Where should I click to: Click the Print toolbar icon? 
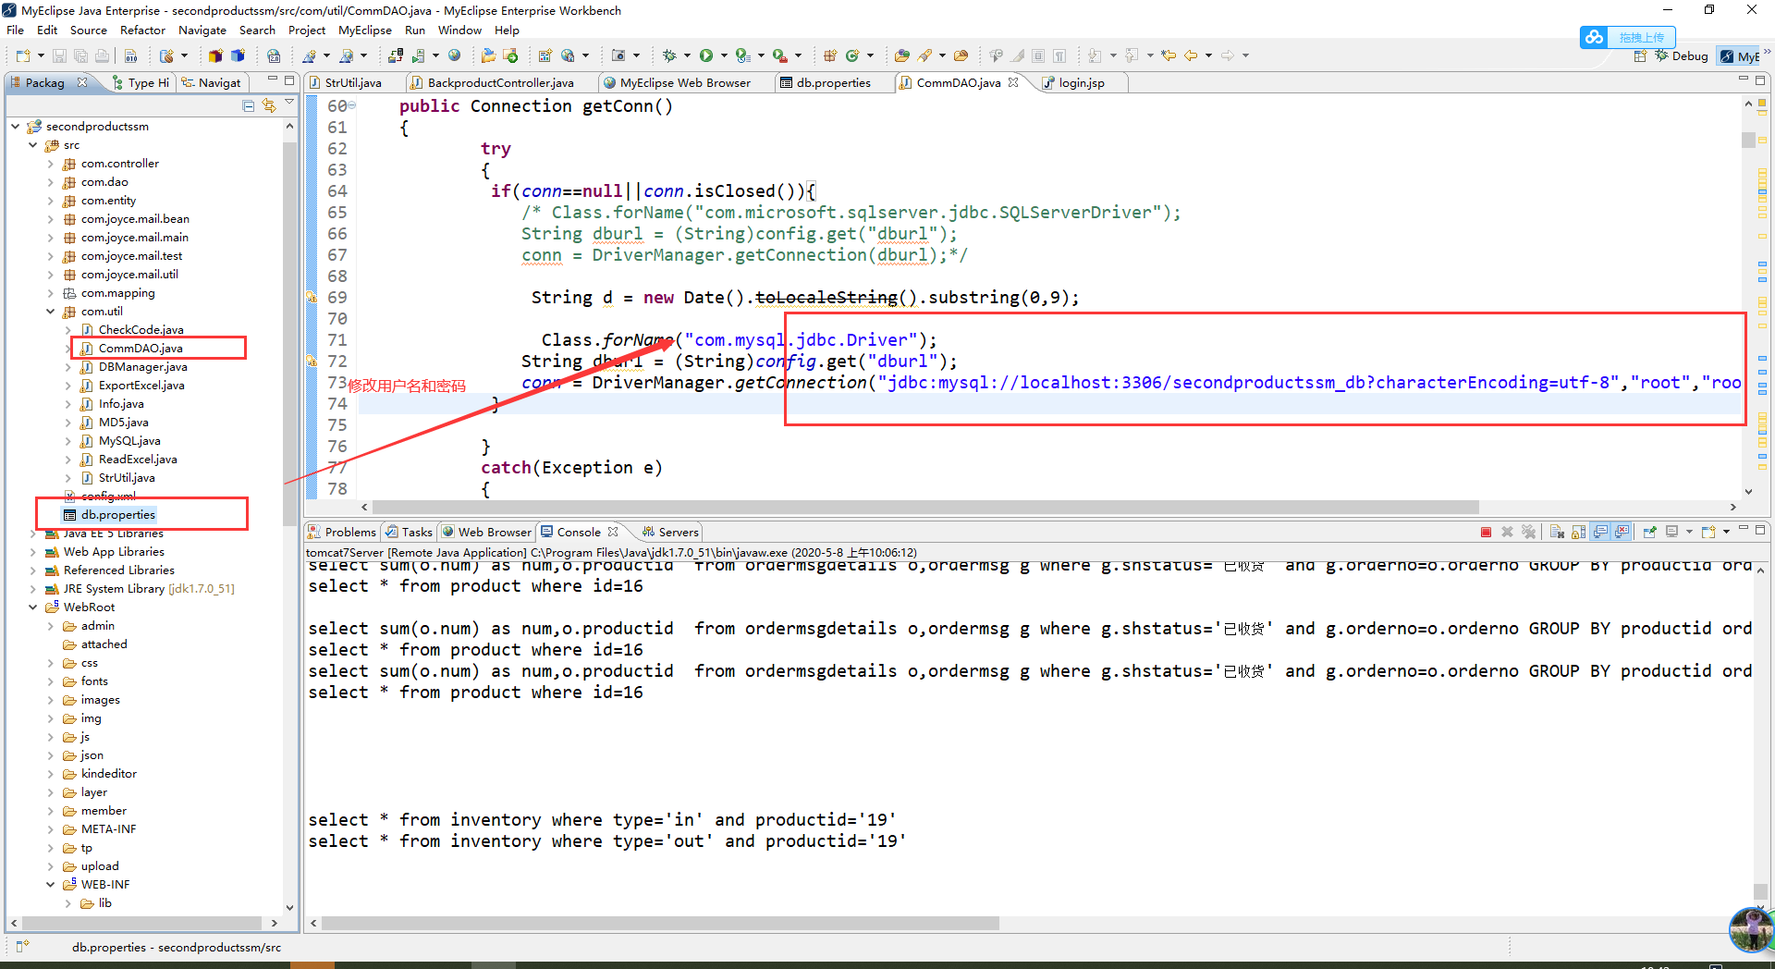pyautogui.click(x=102, y=55)
